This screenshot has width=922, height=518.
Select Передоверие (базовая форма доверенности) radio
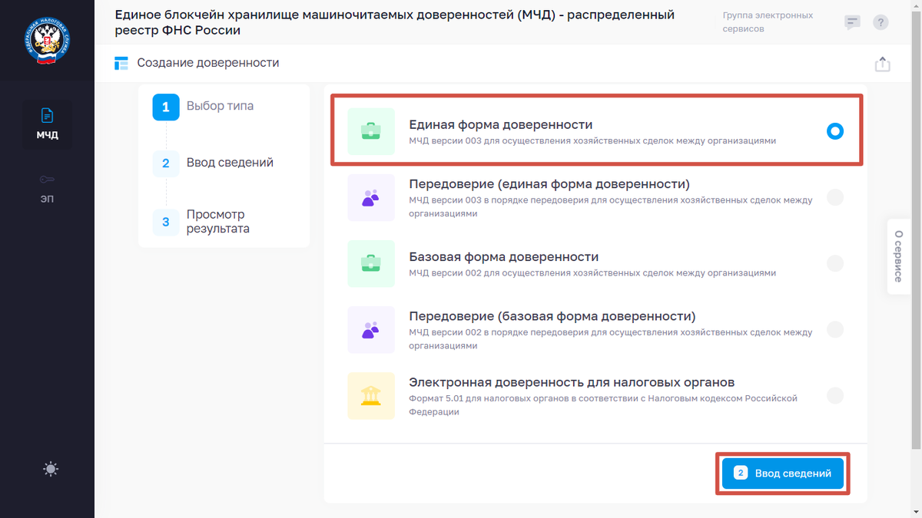click(835, 330)
